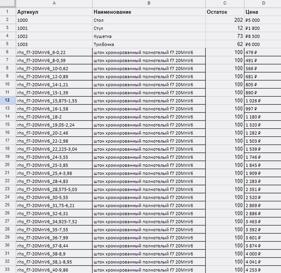The image size is (281, 273).
Task: Click the stock value 100 in row 30
Action: coord(225,246)
